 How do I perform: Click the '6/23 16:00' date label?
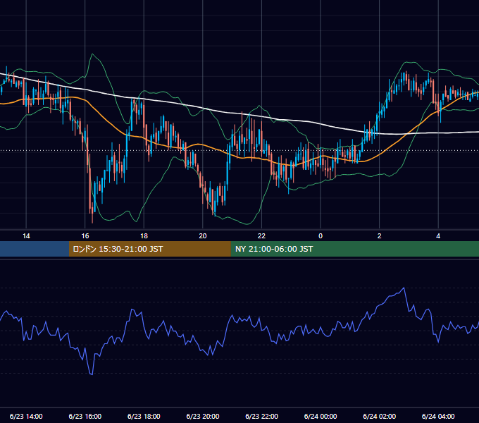click(85, 416)
